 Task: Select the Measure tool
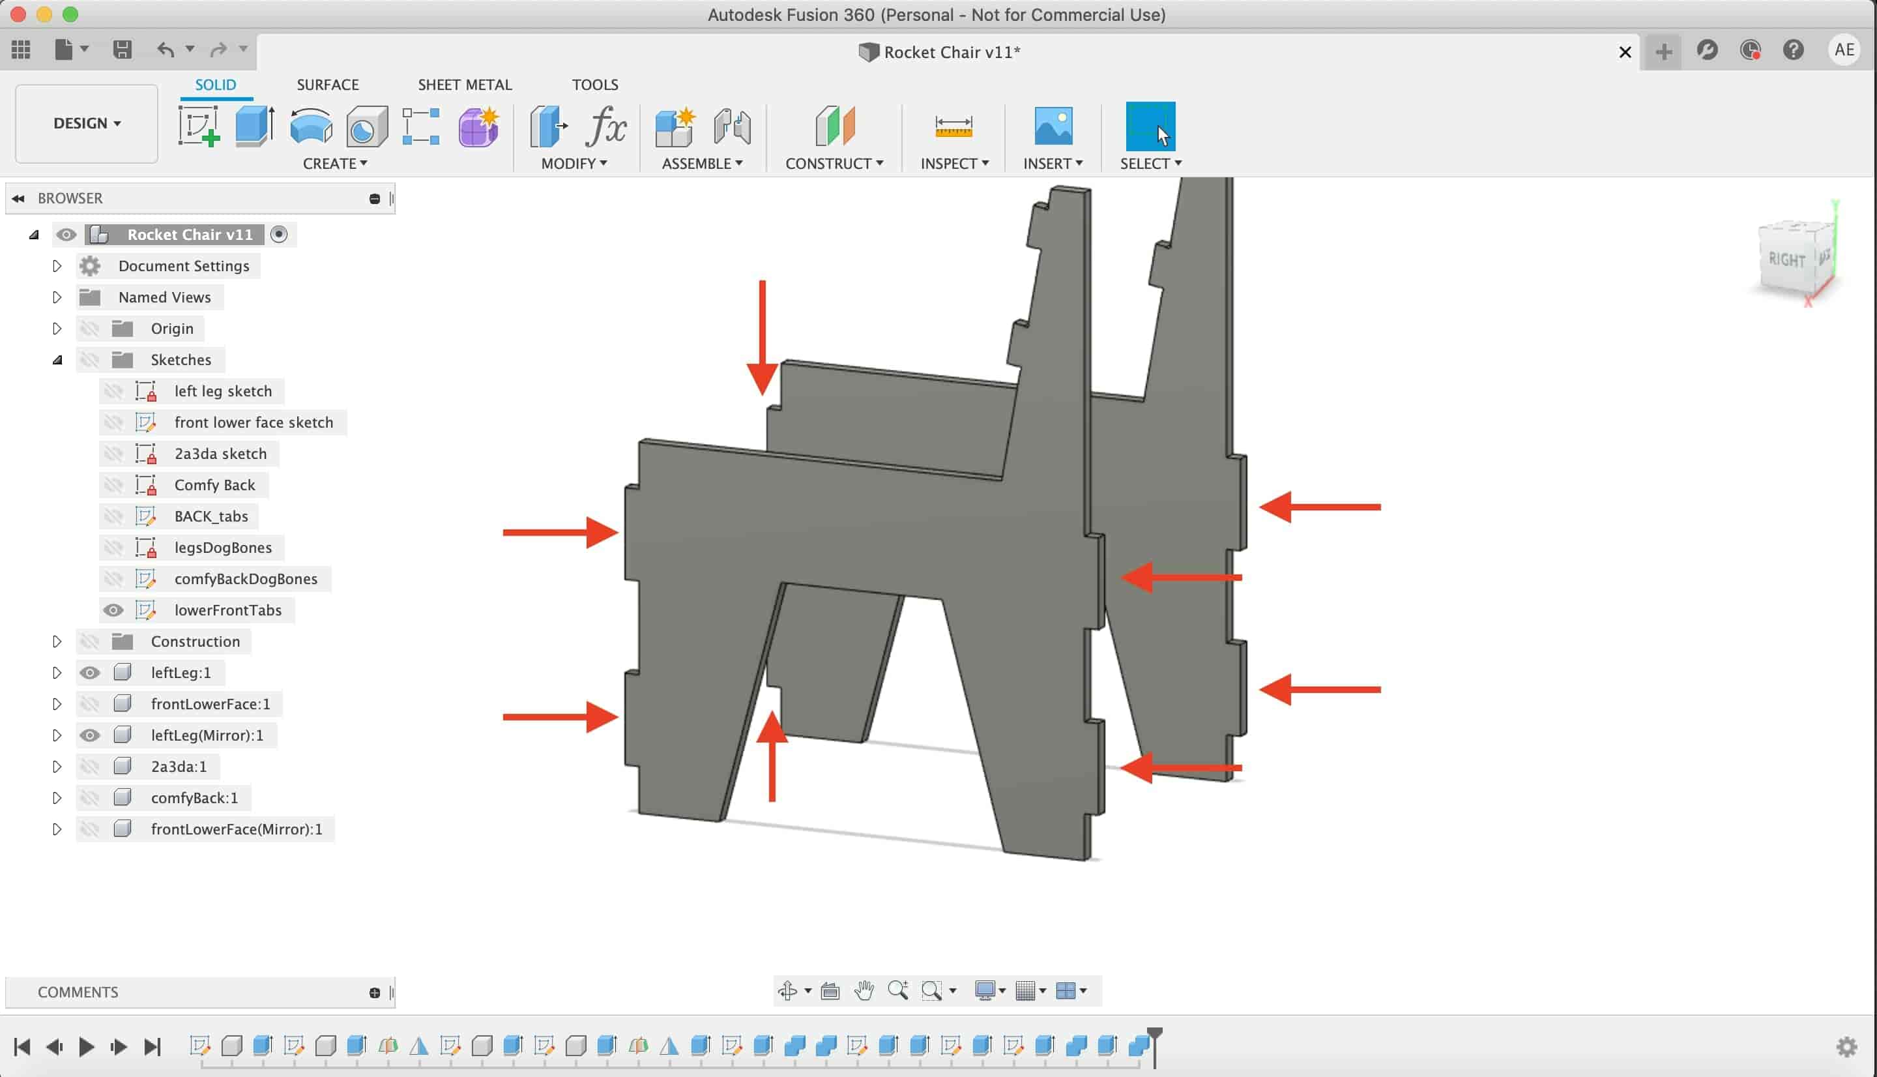point(953,126)
